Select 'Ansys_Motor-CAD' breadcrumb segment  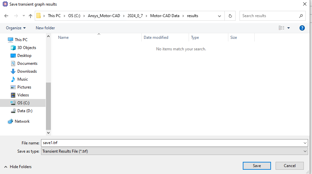point(104,16)
